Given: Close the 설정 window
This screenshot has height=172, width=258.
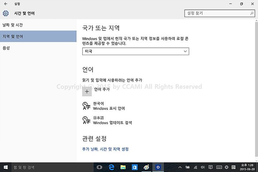Looking at the screenshot, I should (252, 4).
